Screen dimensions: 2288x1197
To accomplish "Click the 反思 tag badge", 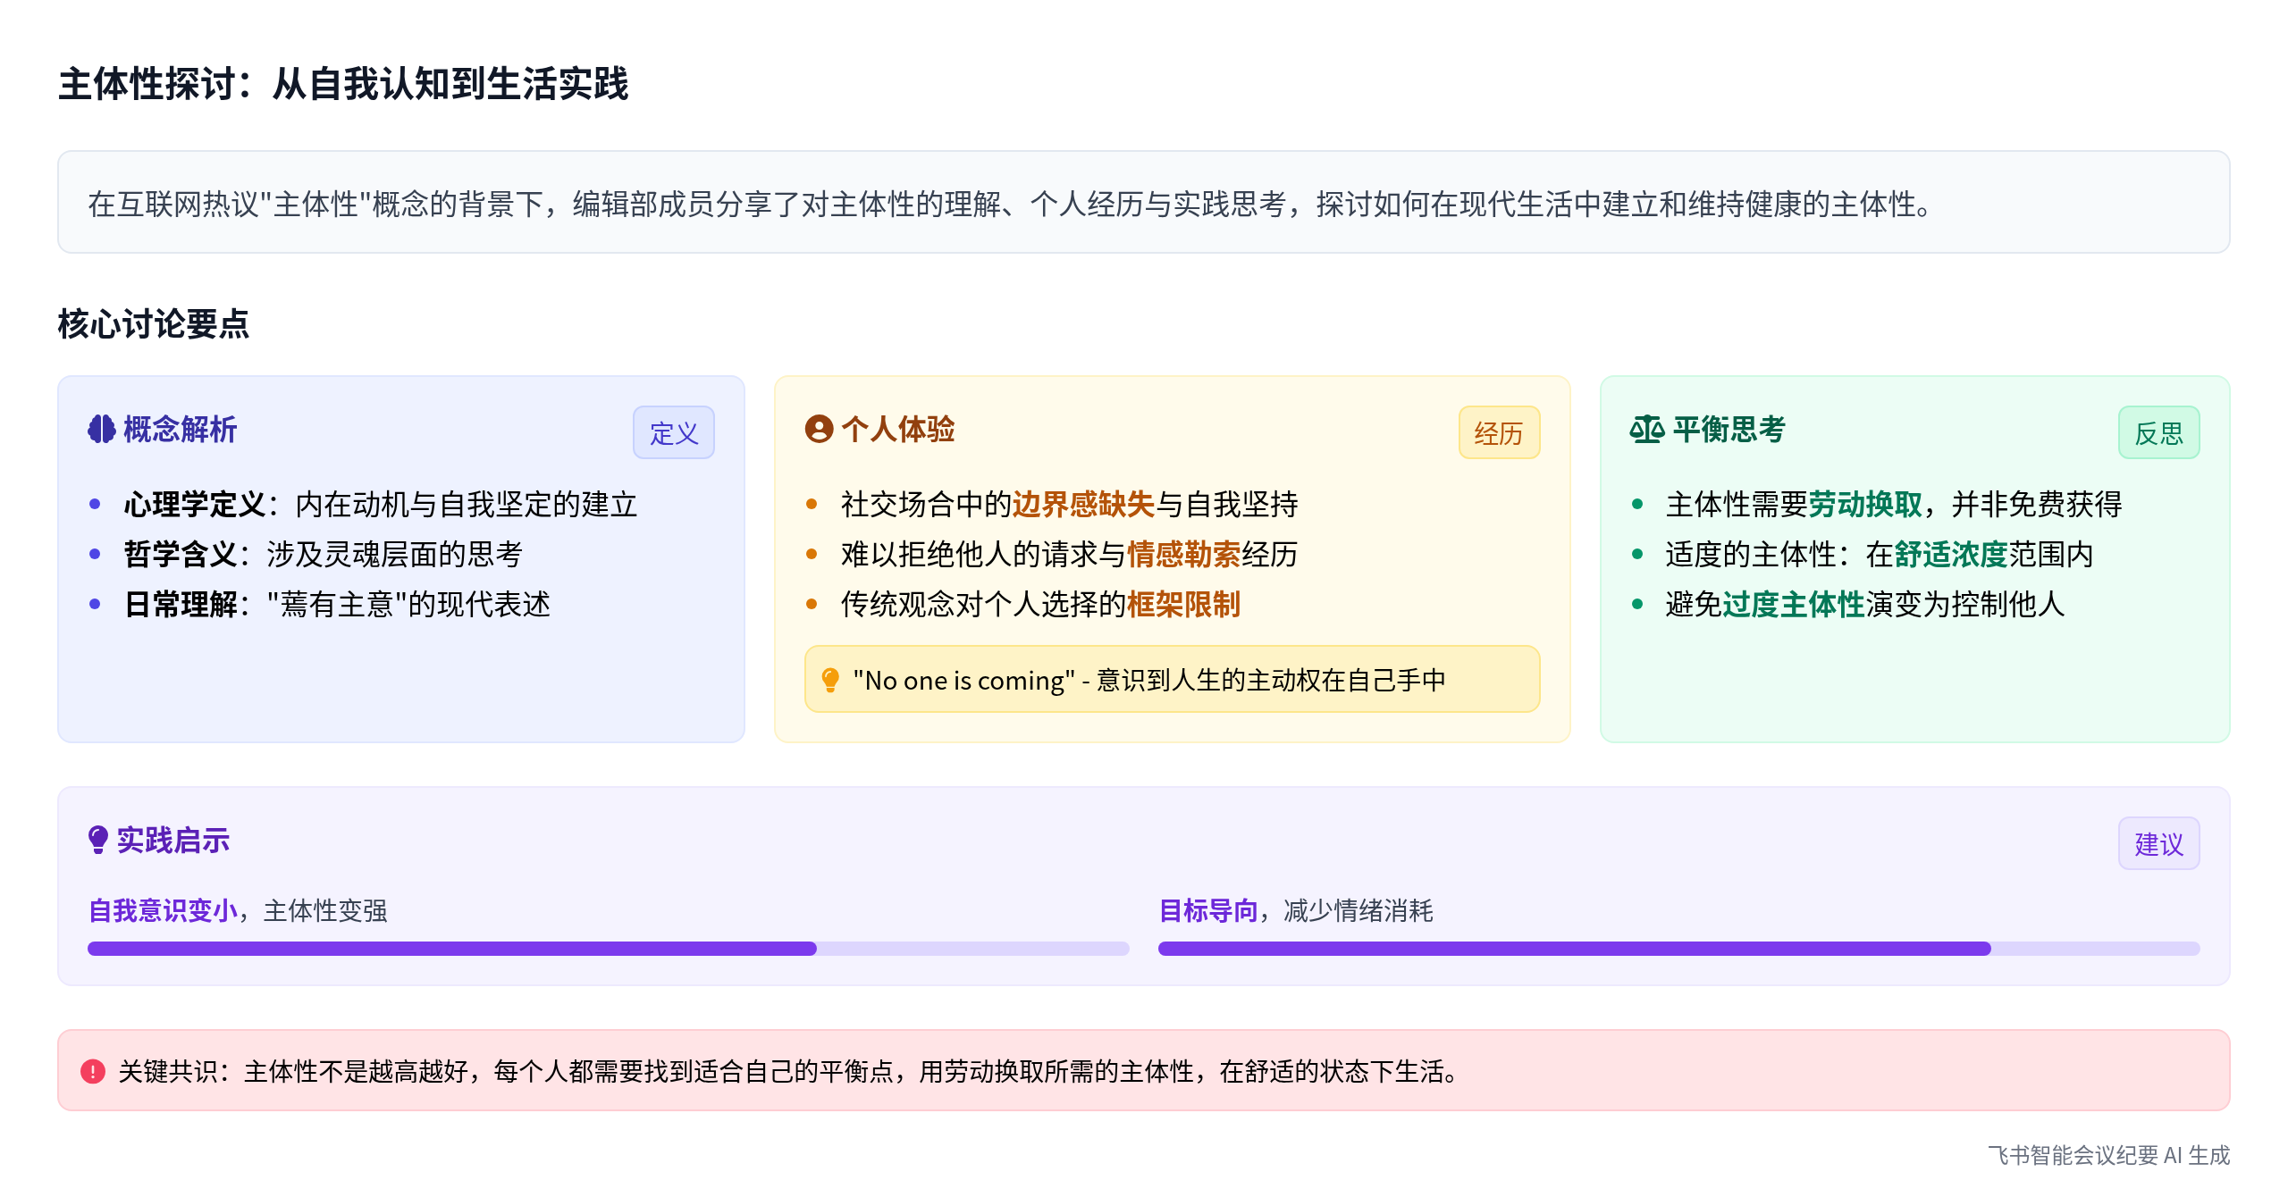I will click(x=2158, y=433).
